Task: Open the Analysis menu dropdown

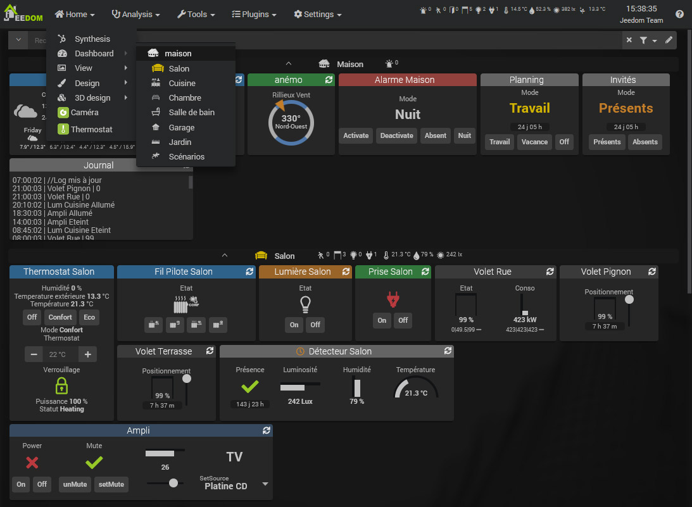Action: pyautogui.click(x=135, y=15)
